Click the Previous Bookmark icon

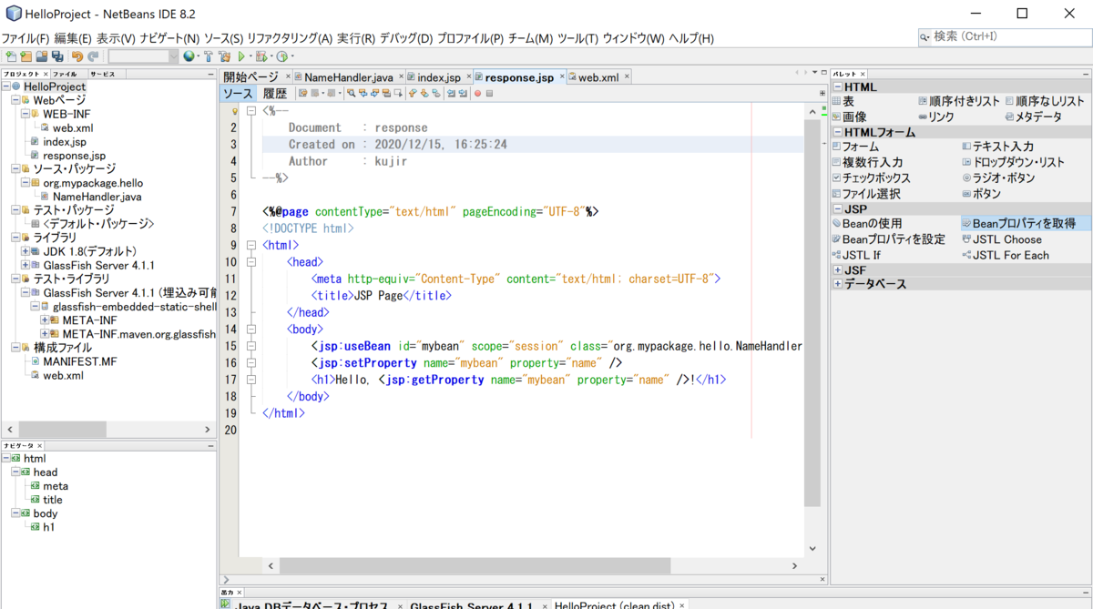click(x=412, y=93)
